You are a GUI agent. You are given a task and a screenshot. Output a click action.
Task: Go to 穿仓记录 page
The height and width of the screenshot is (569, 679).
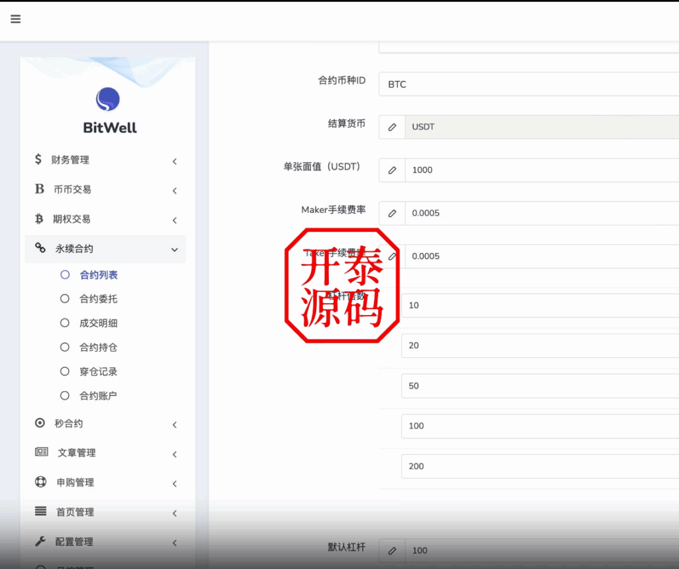point(99,371)
